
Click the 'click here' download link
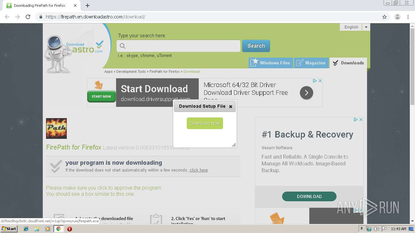[x=199, y=170]
